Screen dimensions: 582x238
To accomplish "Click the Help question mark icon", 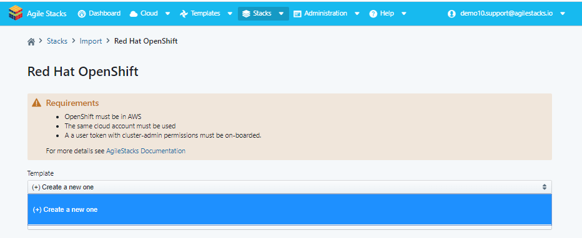I will [x=373, y=14].
